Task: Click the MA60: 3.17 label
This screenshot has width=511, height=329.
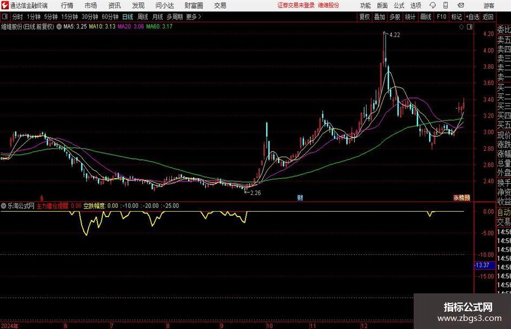Action: click(160, 26)
